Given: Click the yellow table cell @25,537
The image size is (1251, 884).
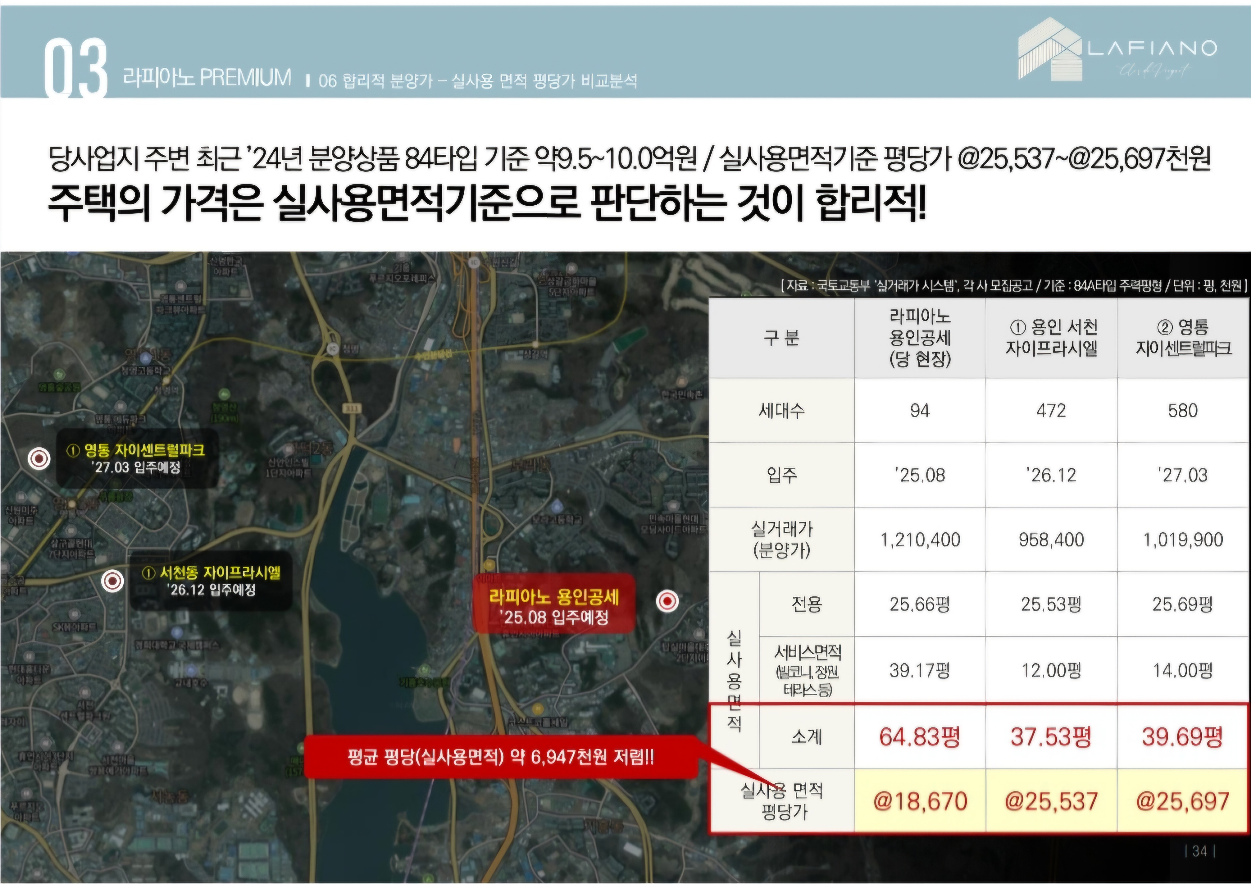Looking at the screenshot, I should [1051, 801].
